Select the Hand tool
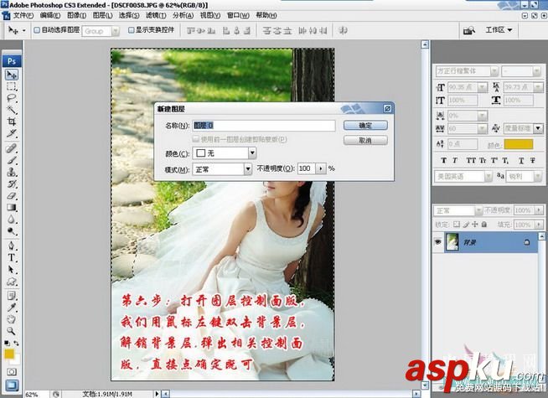548x398 pixels. click(12, 319)
